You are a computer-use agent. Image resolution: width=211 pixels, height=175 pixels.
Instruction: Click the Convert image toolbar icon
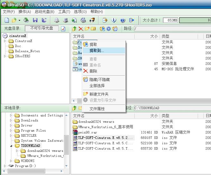click(x=74, y=20)
